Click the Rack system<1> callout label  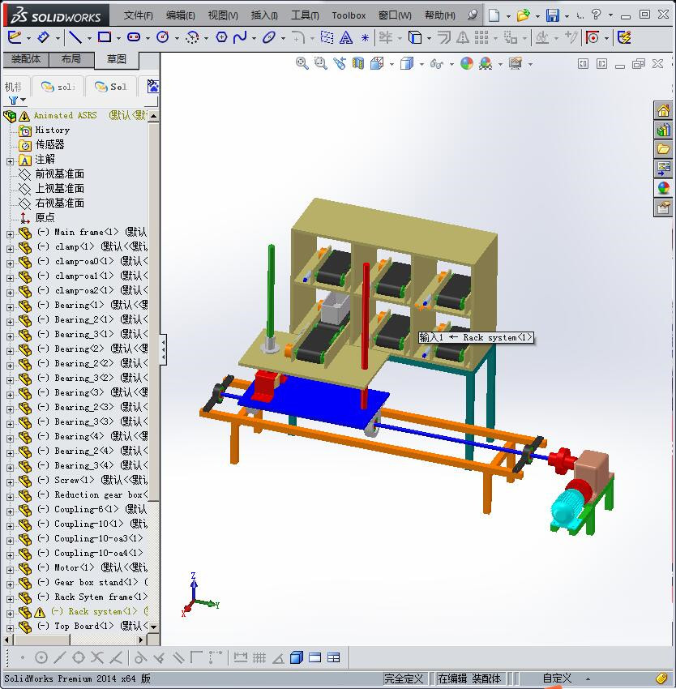476,337
